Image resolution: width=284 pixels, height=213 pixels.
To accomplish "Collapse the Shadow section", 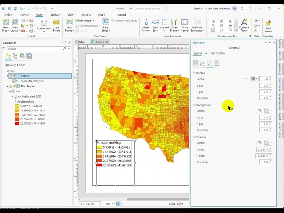I will click(194, 137).
